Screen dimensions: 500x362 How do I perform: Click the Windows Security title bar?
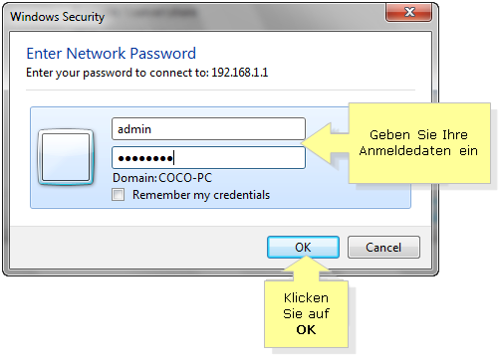click(192, 16)
